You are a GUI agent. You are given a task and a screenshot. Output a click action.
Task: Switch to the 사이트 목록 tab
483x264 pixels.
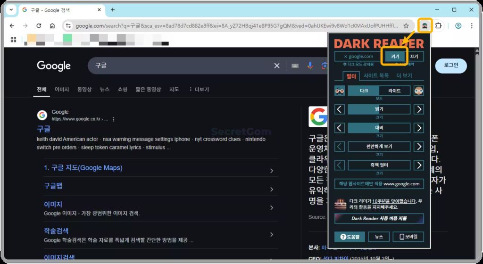pos(376,75)
